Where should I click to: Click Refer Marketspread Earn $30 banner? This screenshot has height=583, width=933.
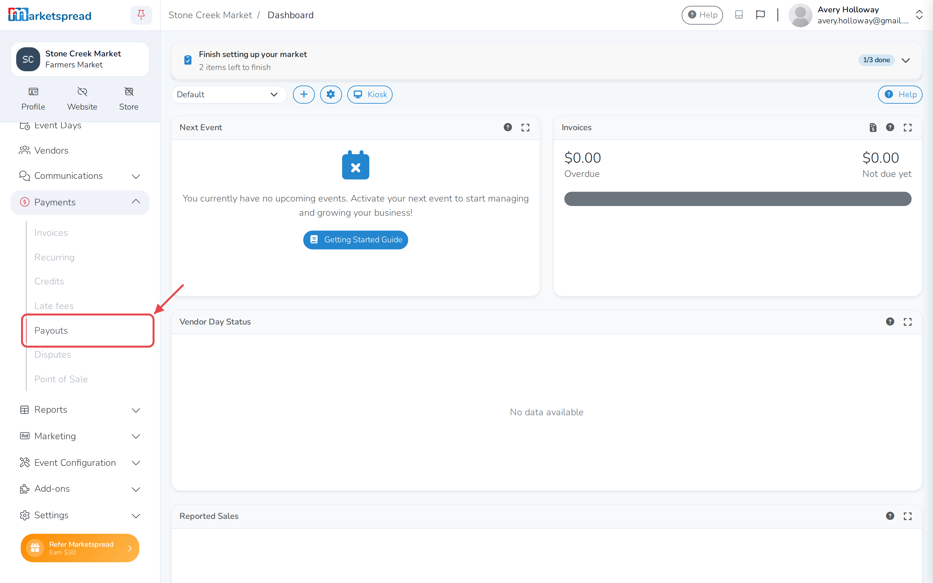80,548
